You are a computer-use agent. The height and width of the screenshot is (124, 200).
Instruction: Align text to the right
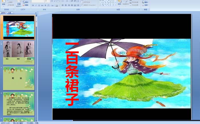tap(69, 5)
